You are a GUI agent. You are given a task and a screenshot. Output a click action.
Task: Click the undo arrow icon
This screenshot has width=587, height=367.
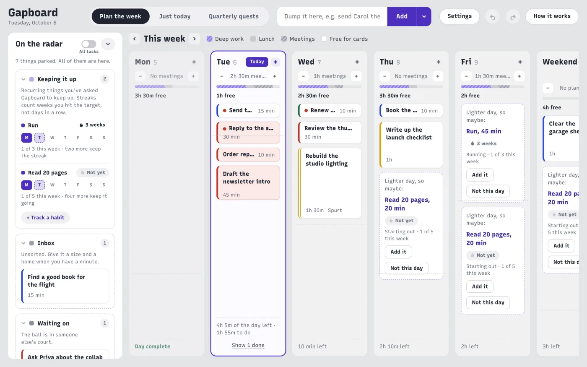tap(493, 17)
